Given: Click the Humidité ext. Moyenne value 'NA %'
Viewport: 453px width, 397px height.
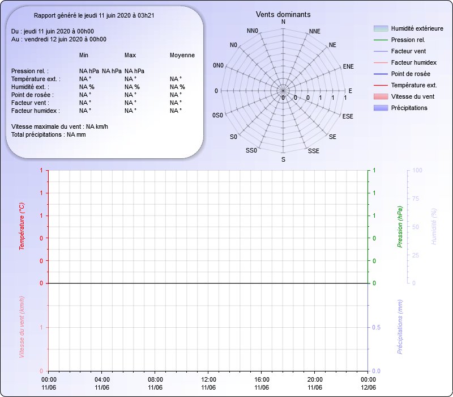Looking at the screenshot, I should click(x=177, y=87).
